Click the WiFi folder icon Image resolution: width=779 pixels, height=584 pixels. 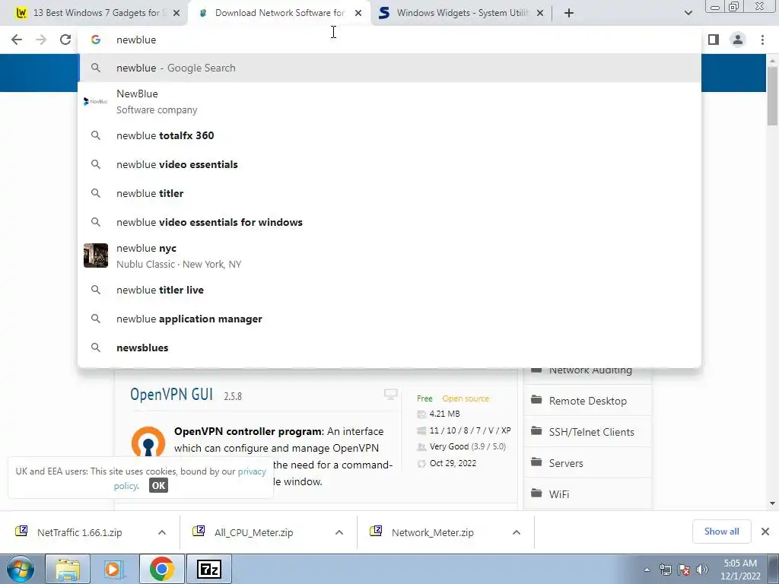tap(536, 493)
